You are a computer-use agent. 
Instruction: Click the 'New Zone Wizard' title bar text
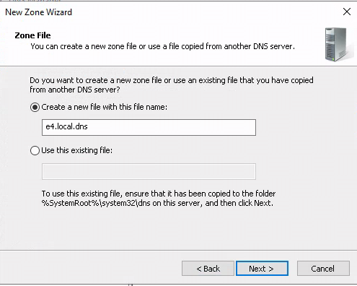coord(38,12)
